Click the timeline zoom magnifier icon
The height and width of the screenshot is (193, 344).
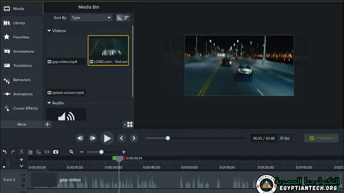click(x=71, y=152)
